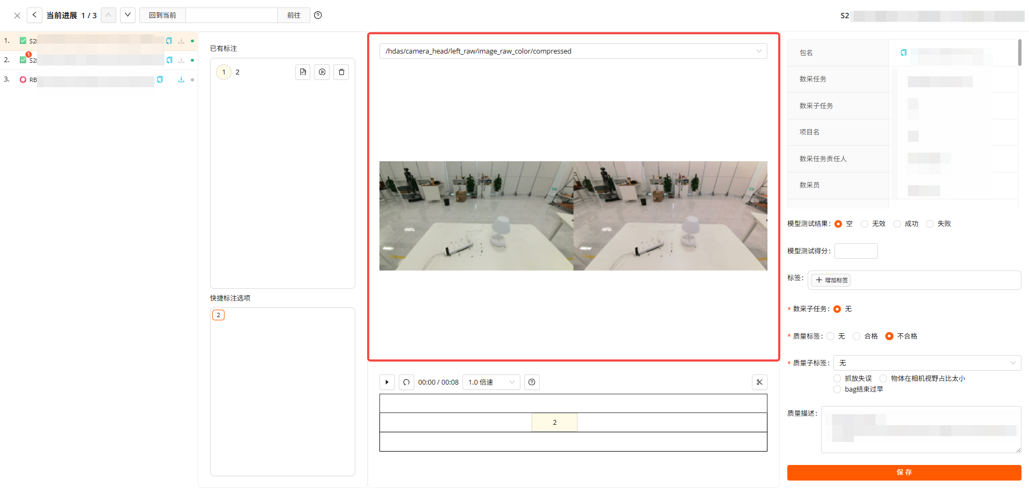Select 合格 quality label
Screen dimensions: 1029x488
coord(856,336)
